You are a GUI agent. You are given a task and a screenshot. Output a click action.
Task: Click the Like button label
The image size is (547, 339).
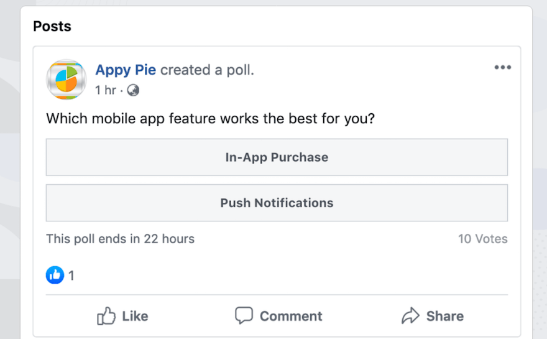coord(135,317)
